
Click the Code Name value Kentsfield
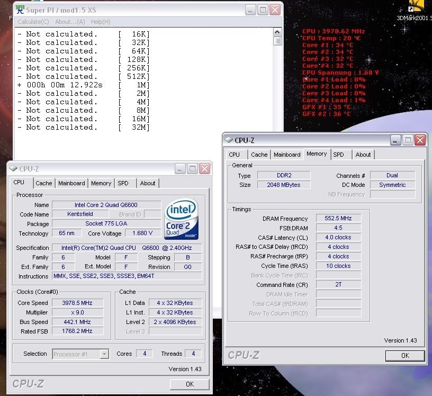[x=80, y=214]
